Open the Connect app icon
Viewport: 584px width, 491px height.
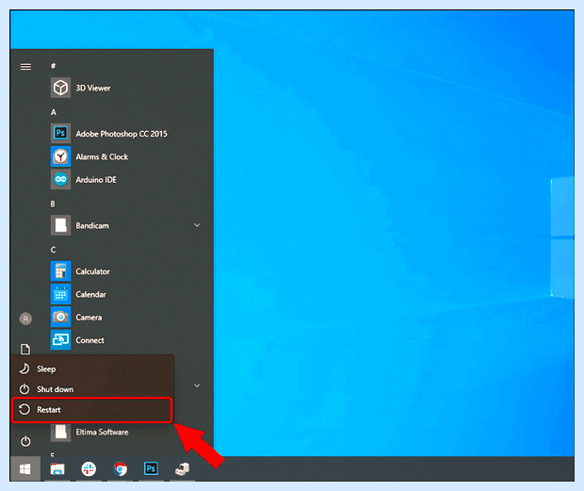pos(60,340)
